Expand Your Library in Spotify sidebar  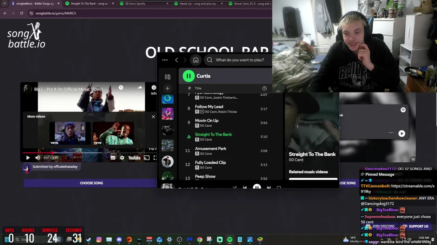point(167,77)
